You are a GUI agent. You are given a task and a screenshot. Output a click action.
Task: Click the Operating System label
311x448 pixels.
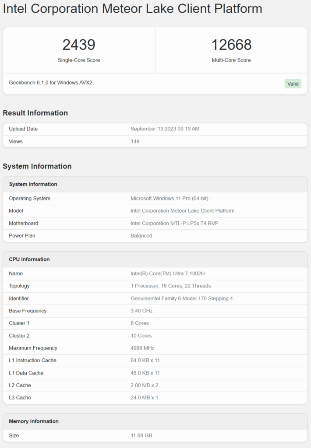tap(29, 199)
